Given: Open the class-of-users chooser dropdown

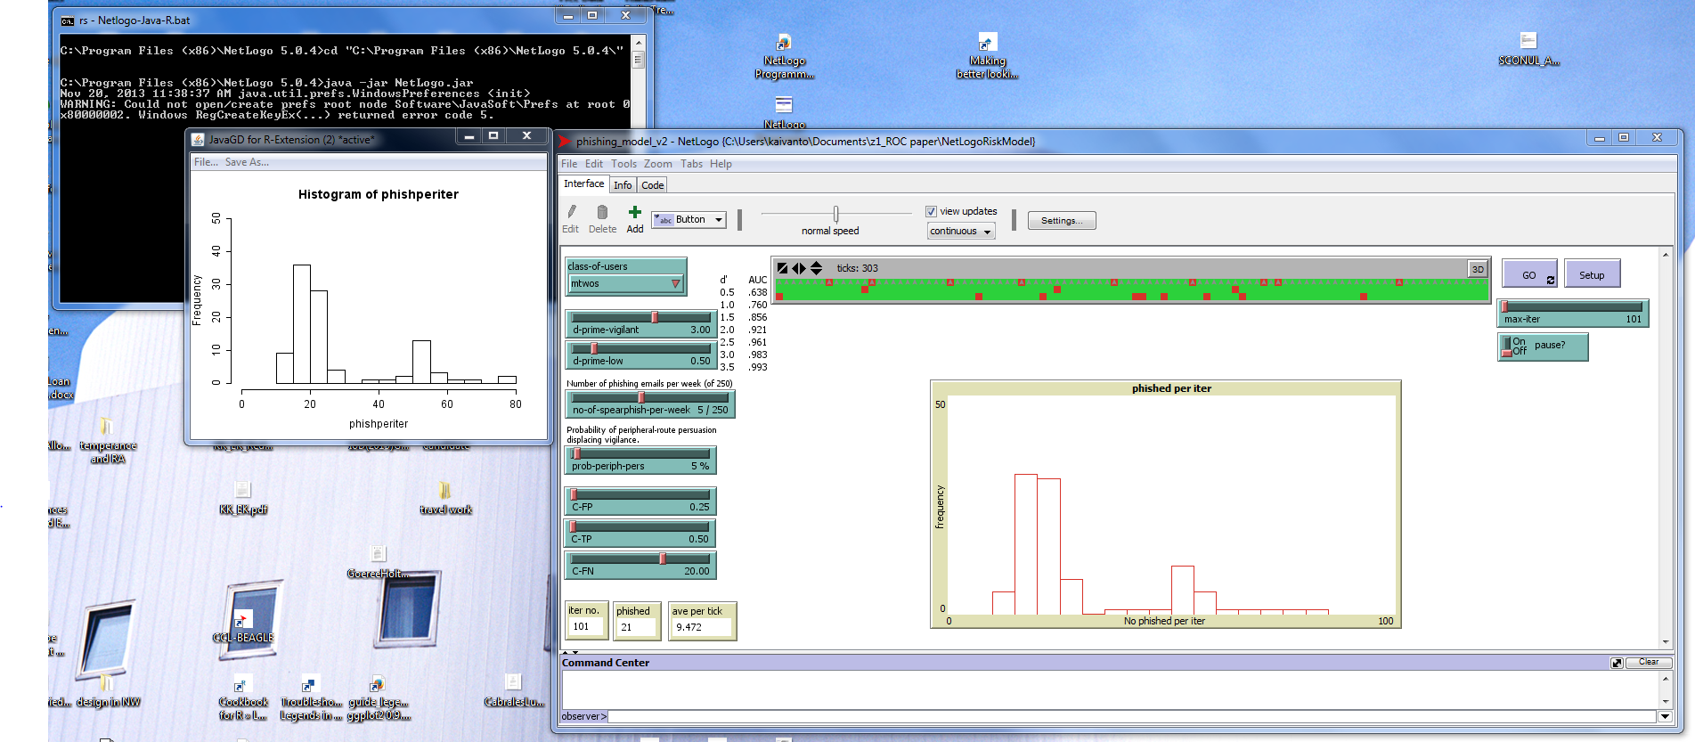Looking at the screenshot, I should (x=625, y=284).
